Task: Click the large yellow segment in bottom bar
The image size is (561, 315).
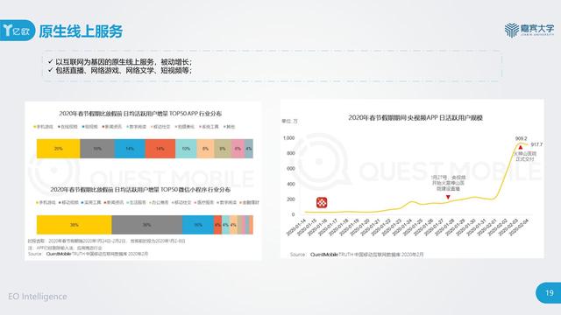Action: (x=74, y=225)
